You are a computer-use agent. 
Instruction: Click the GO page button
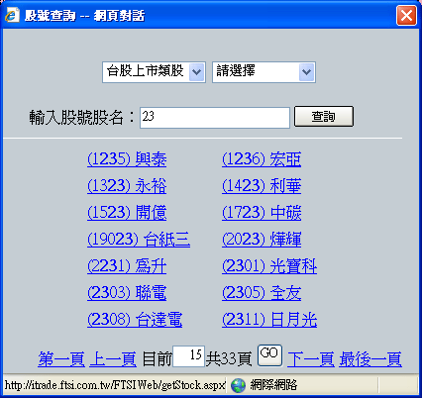click(x=269, y=355)
